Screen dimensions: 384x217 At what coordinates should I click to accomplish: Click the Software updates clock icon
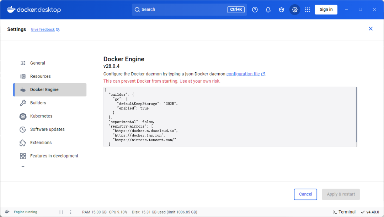[x=23, y=129]
